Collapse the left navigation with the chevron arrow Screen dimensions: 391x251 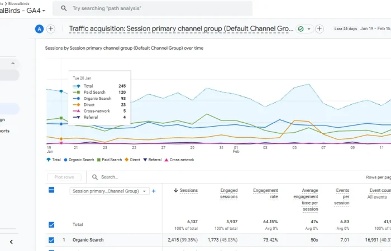pyautogui.click(x=11, y=242)
